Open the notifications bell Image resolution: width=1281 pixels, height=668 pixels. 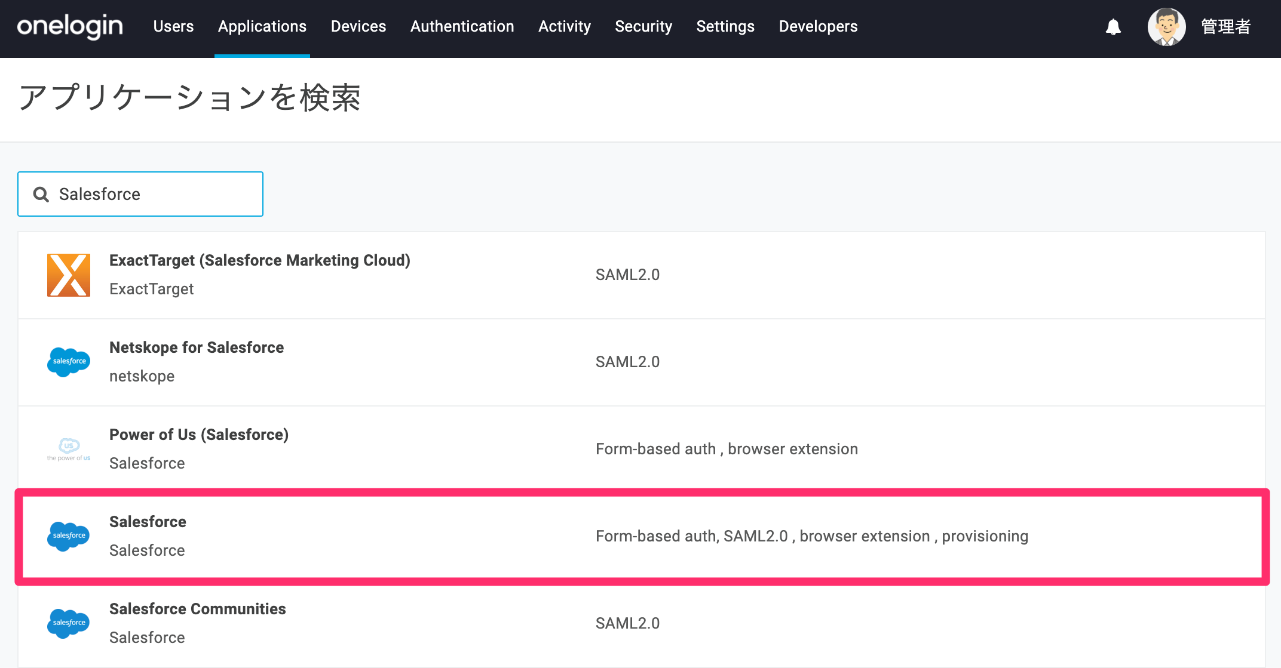click(x=1113, y=27)
